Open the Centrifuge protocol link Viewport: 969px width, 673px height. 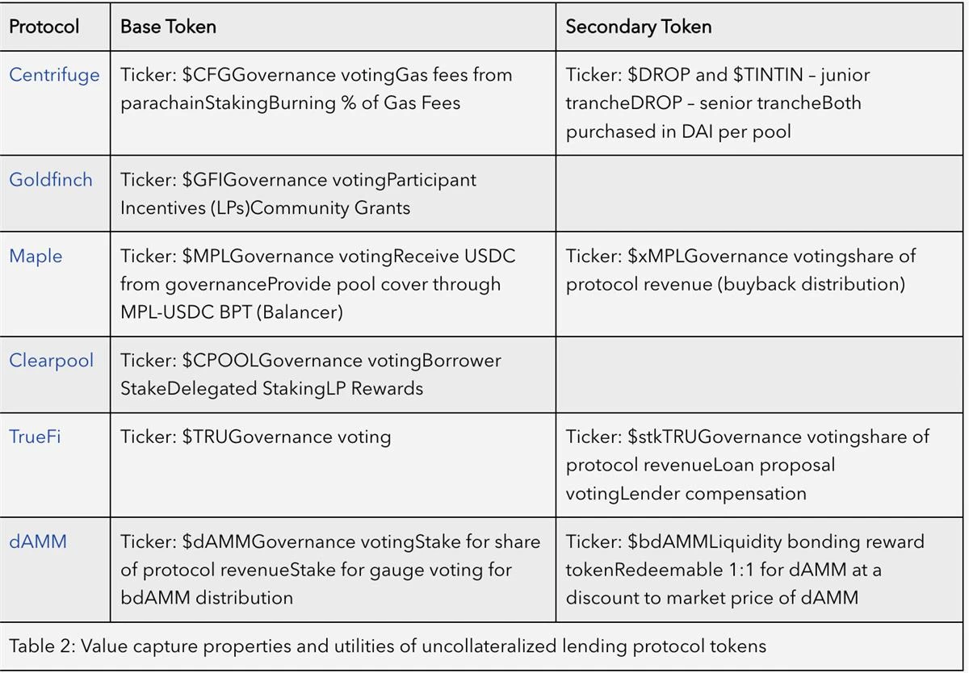tap(54, 75)
